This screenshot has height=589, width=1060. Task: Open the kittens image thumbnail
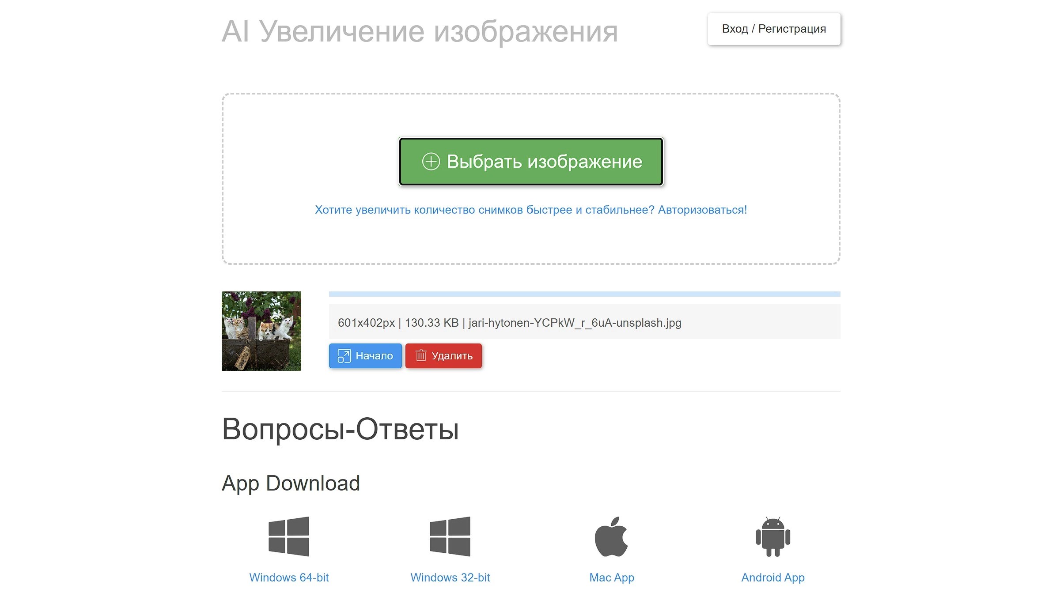pos(261,331)
